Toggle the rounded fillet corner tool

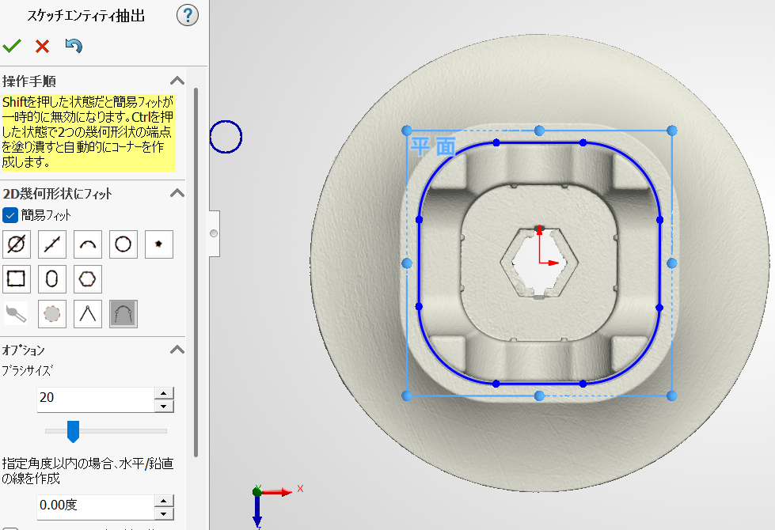(x=123, y=314)
